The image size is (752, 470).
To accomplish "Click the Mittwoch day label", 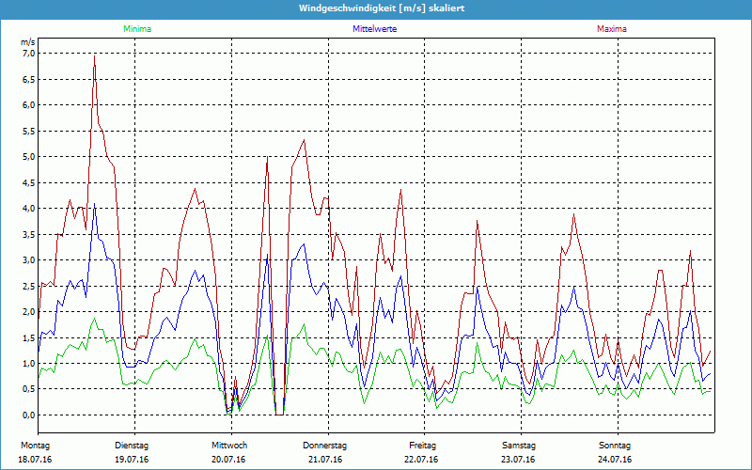I will [229, 446].
